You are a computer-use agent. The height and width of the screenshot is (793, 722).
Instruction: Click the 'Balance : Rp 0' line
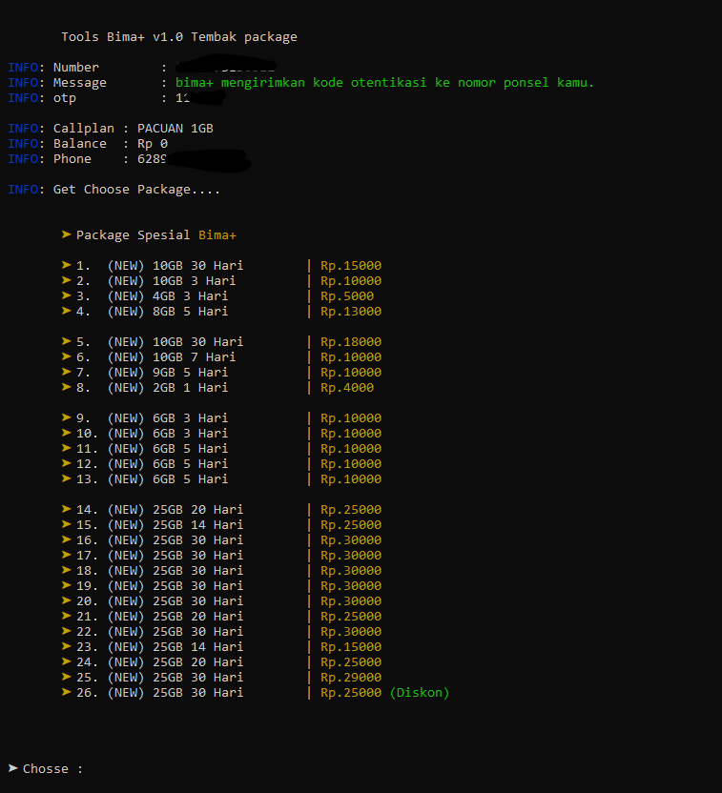coord(88,144)
